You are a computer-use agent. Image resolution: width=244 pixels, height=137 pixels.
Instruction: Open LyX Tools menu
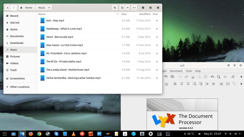pyautogui.click(x=188, y=71)
